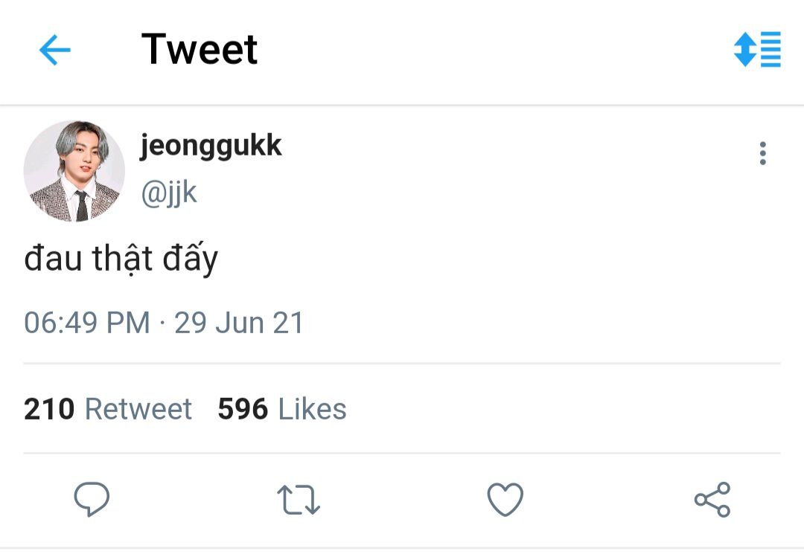This screenshot has width=804, height=557.
Task: Reply using the speech bubble icon
Action: 92,499
